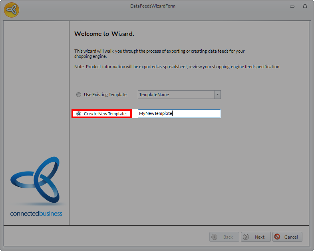Go to the Next wizard step
314x251 pixels.
256,237
